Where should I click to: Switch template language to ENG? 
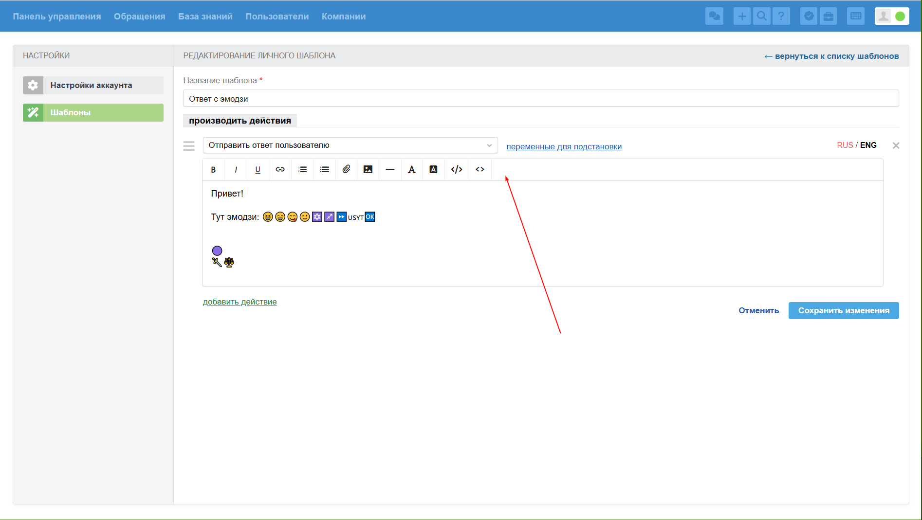pyautogui.click(x=868, y=145)
